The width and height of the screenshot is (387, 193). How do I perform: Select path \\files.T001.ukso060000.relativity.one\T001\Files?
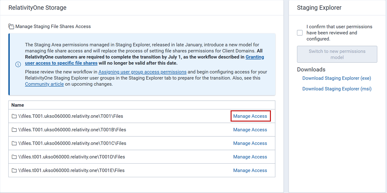pyautogui.click(x=71, y=116)
